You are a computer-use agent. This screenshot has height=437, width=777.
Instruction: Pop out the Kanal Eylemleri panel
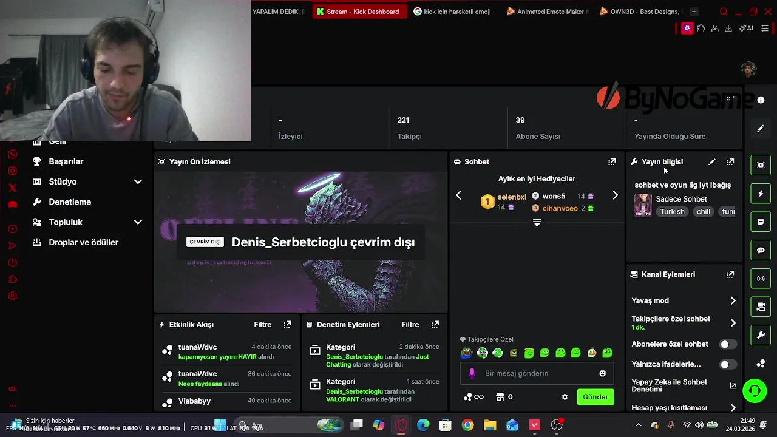point(730,274)
